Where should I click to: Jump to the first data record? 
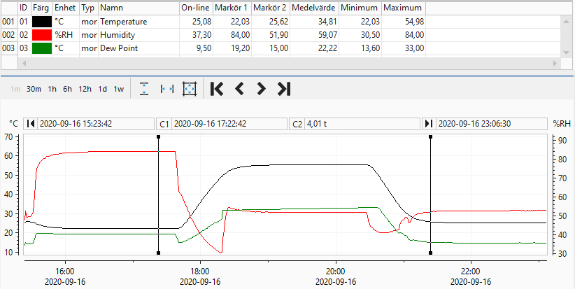[217, 89]
